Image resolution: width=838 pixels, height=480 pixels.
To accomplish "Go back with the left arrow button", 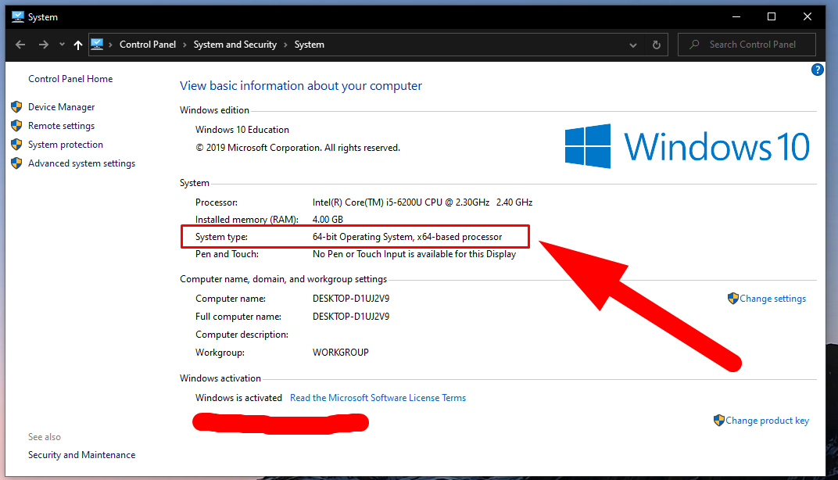I will point(20,45).
